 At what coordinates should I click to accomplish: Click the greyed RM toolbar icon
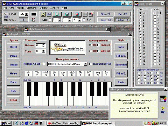click(x=85, y=14)
